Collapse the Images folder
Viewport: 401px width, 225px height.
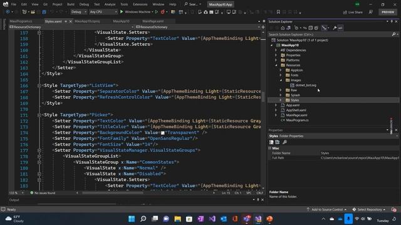point(281,81)
